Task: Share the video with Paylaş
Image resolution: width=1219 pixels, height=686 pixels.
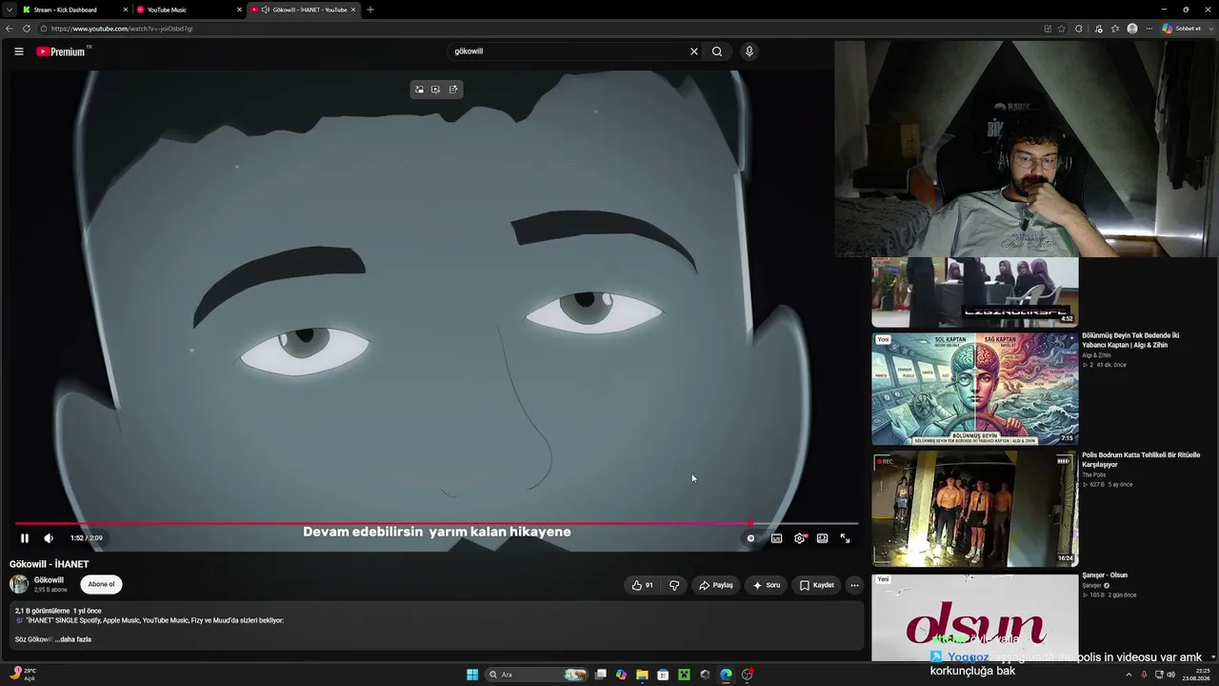Action: [x=715, y=585]
